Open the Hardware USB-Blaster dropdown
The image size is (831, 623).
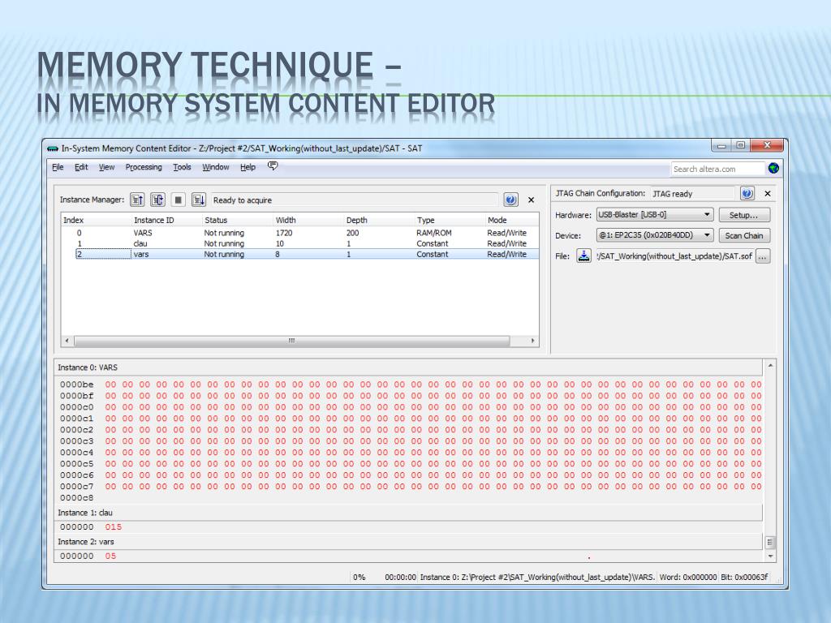[x=655, y=214]
